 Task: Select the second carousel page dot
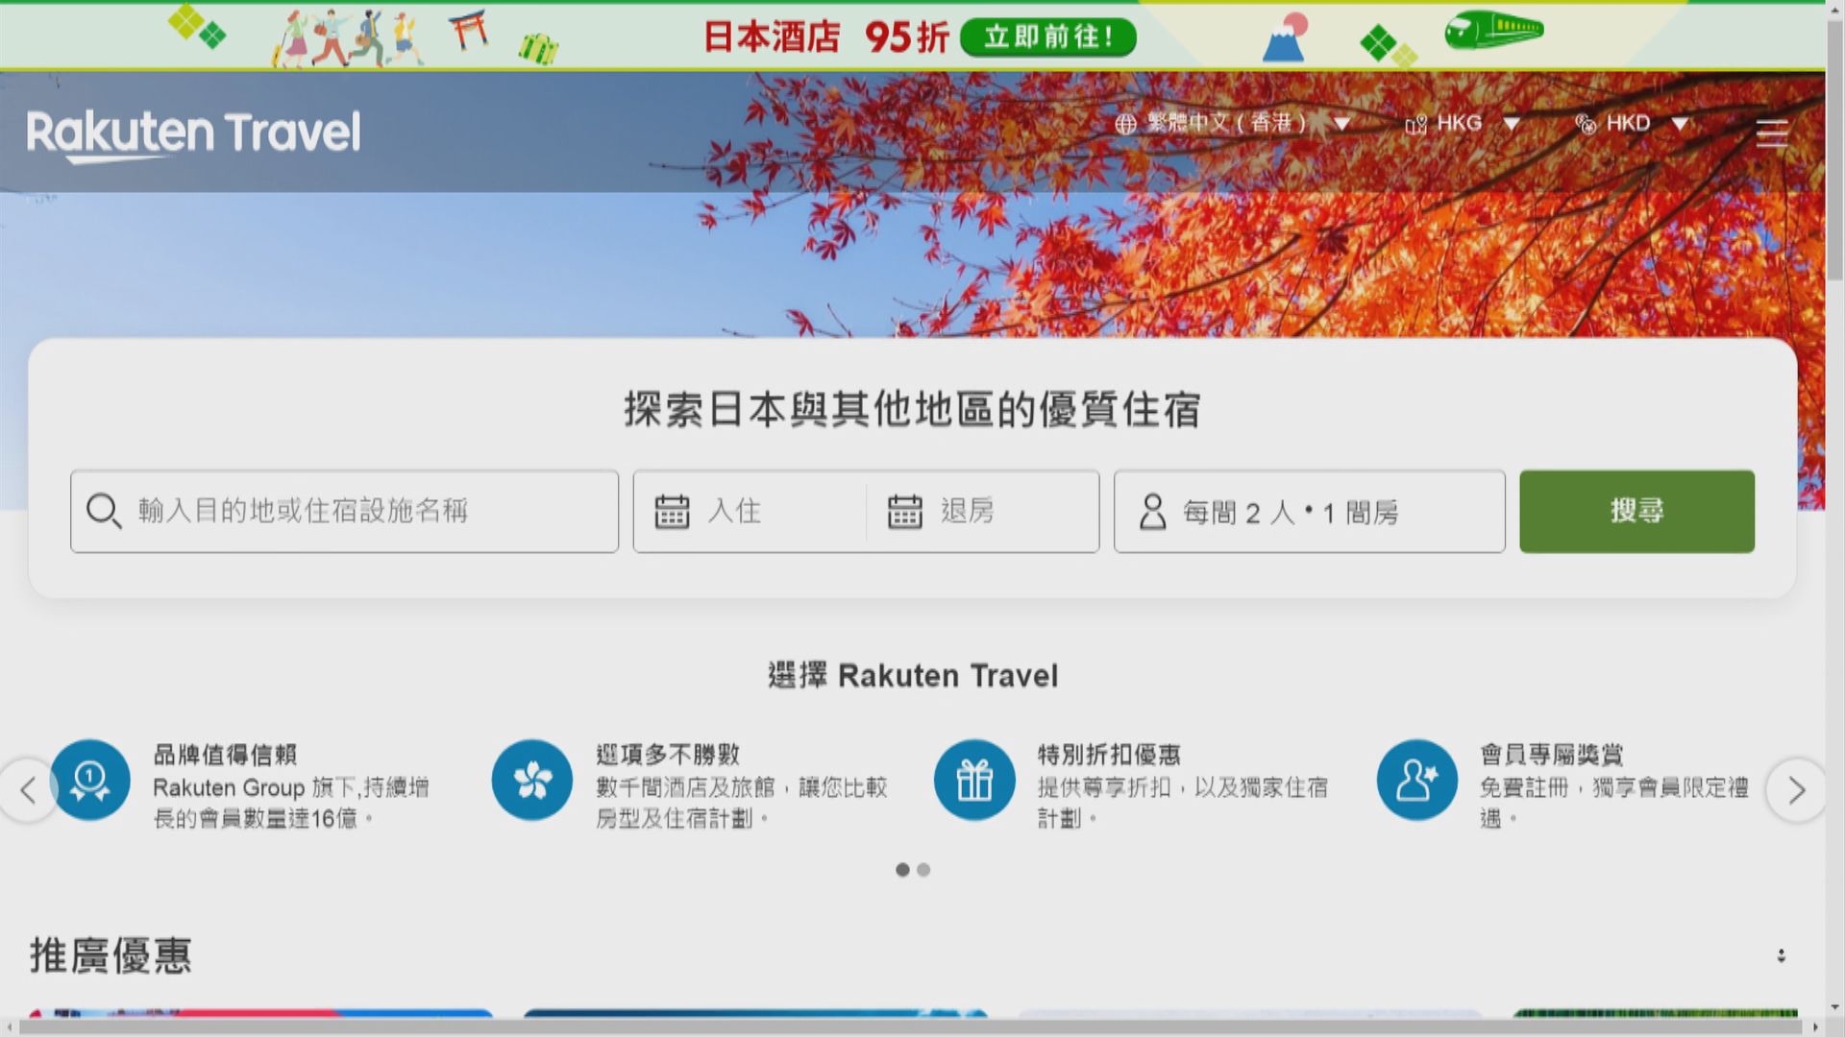(x=923, y=870)
